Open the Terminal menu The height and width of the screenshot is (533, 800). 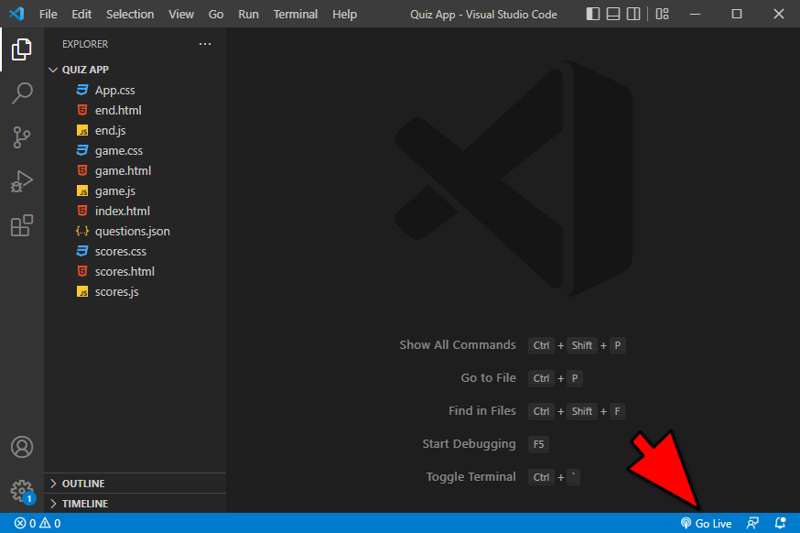[x=296, y=15]
